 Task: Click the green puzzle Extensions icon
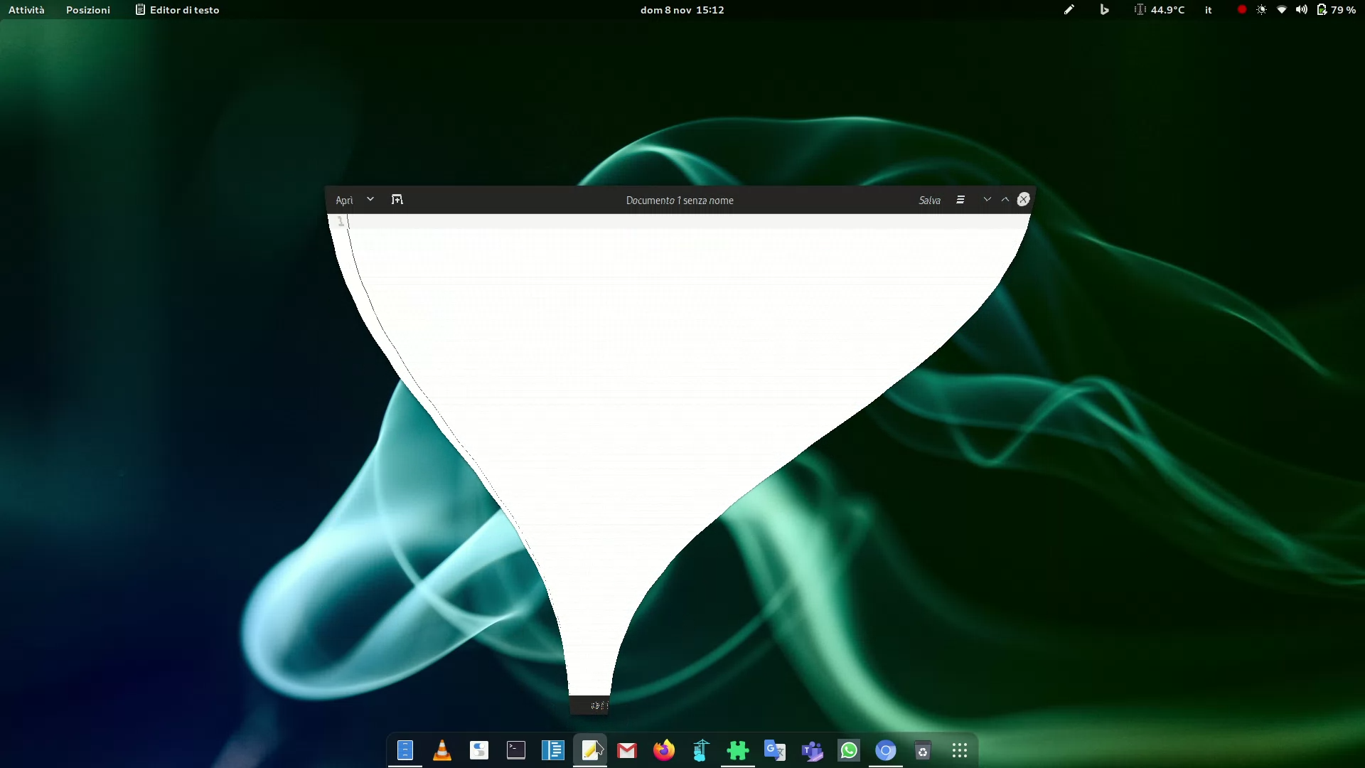point(738,750)
